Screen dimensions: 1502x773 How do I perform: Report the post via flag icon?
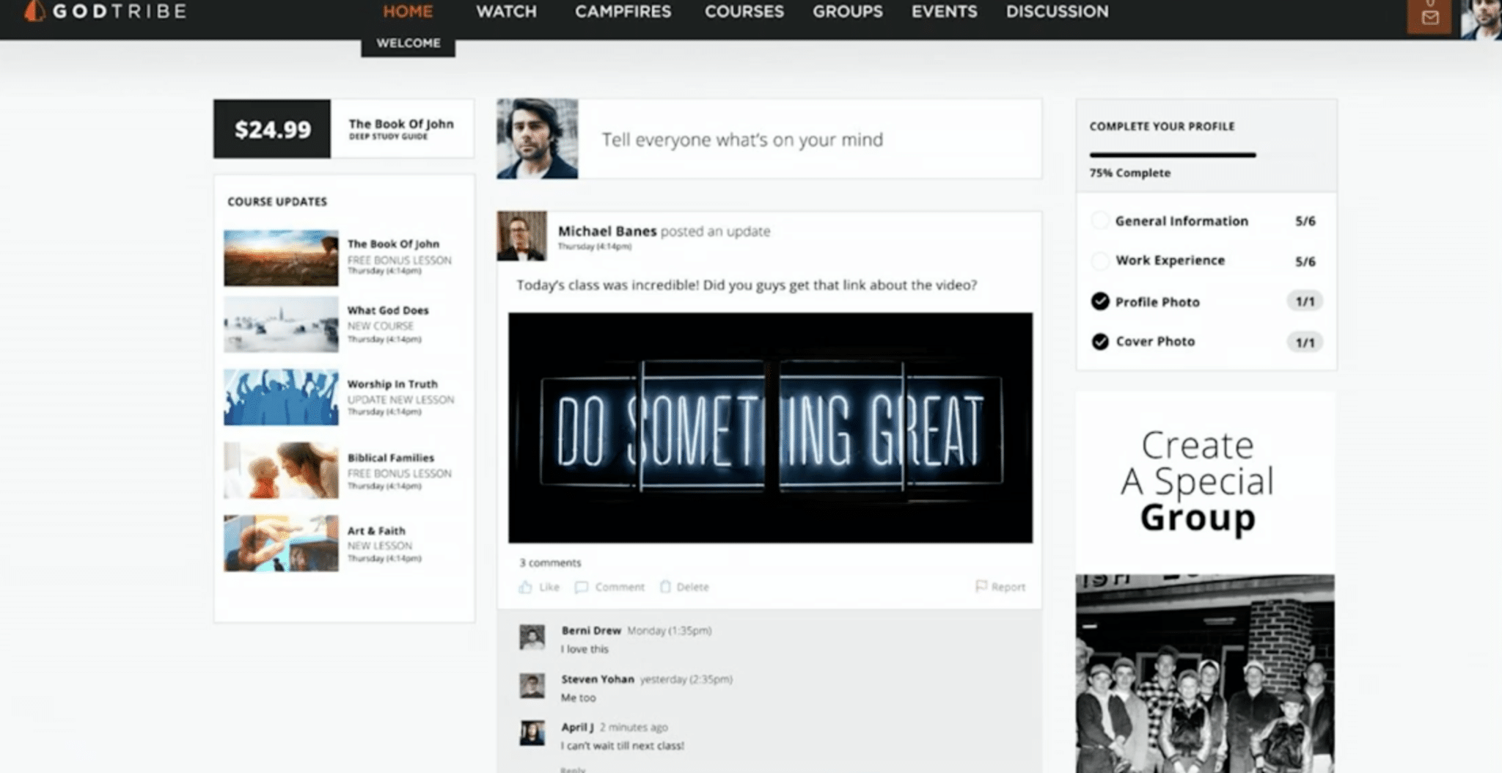(x=981, y=586)
